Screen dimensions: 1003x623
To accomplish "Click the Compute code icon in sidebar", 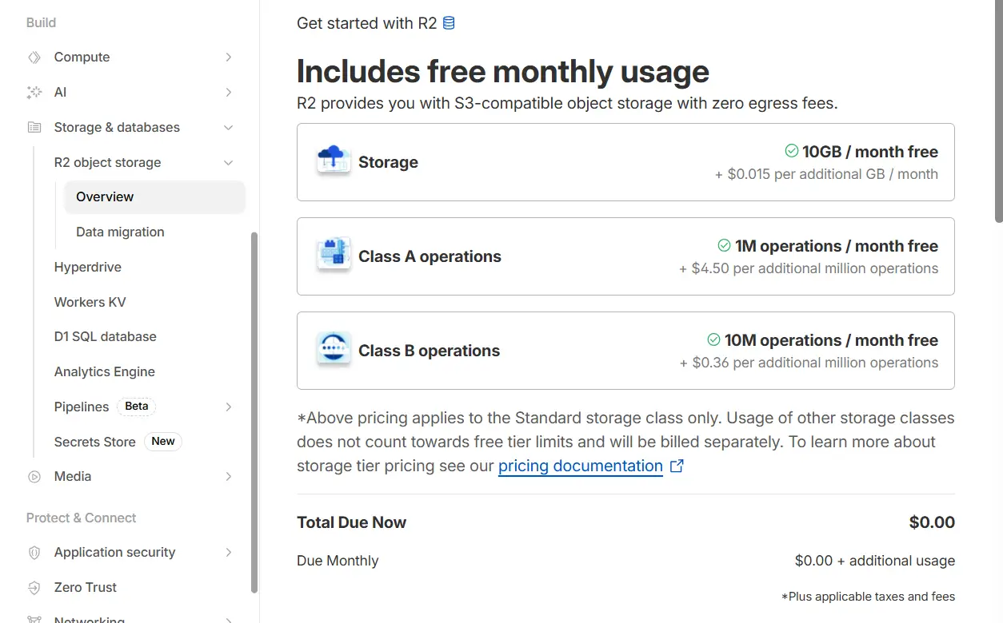I will click(x=34, y=58).
